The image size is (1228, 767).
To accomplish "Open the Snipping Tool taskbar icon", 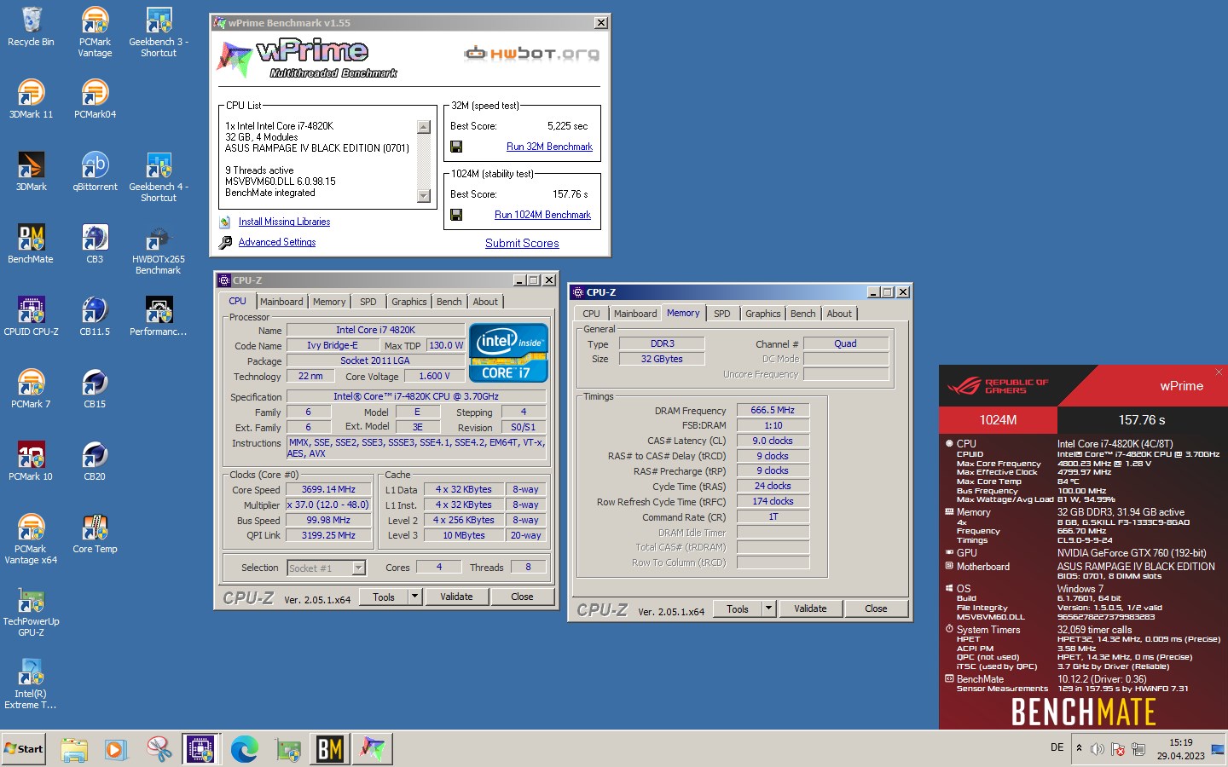I will pos(159,749).
